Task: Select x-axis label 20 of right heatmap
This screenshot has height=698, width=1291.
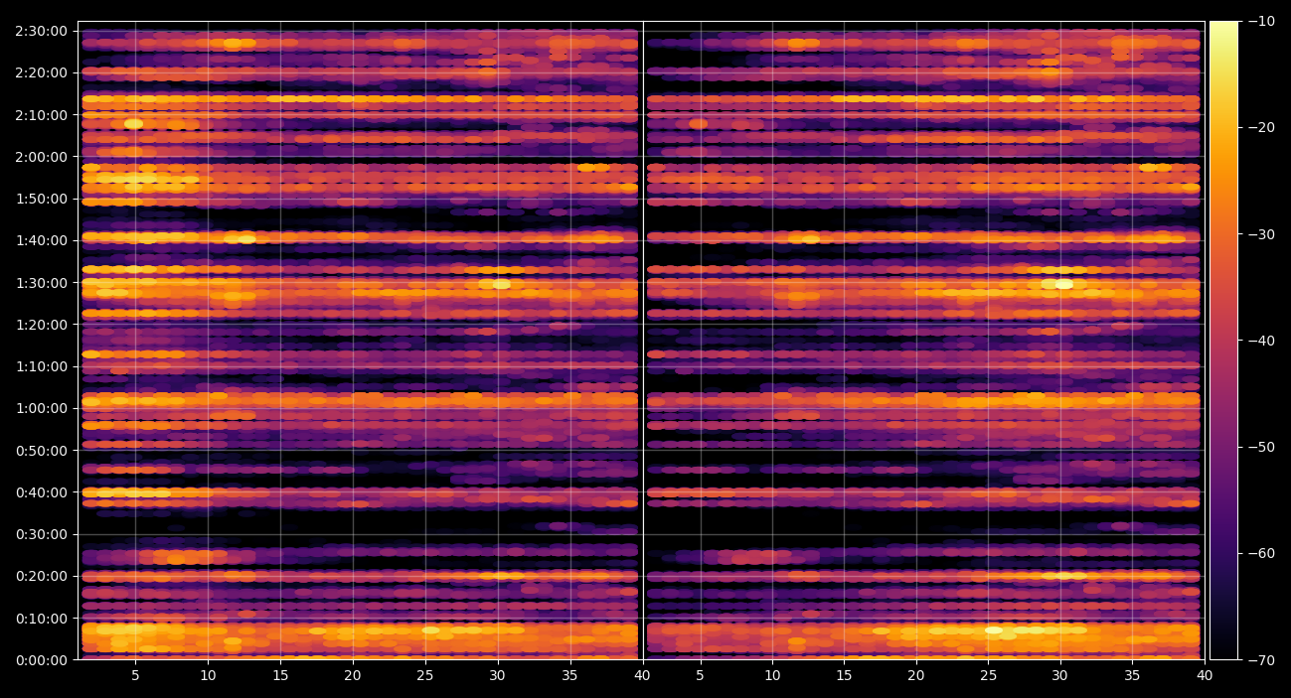Action: pyautogui.click(x=916, y=676)
